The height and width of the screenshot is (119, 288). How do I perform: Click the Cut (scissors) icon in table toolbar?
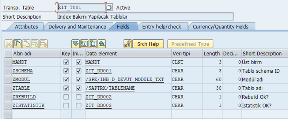click(9, 44)
